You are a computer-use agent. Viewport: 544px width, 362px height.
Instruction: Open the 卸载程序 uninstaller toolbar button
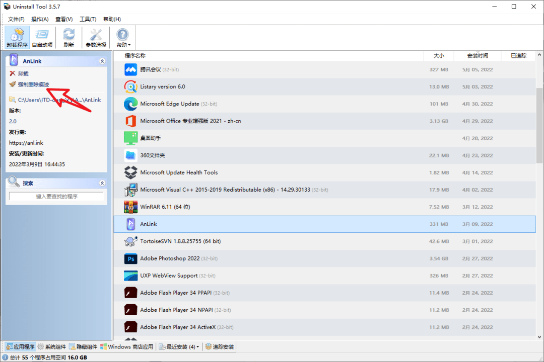[x=17, y=37]
